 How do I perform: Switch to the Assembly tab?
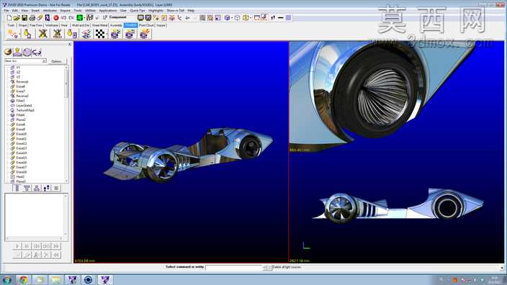click(116, 25)
